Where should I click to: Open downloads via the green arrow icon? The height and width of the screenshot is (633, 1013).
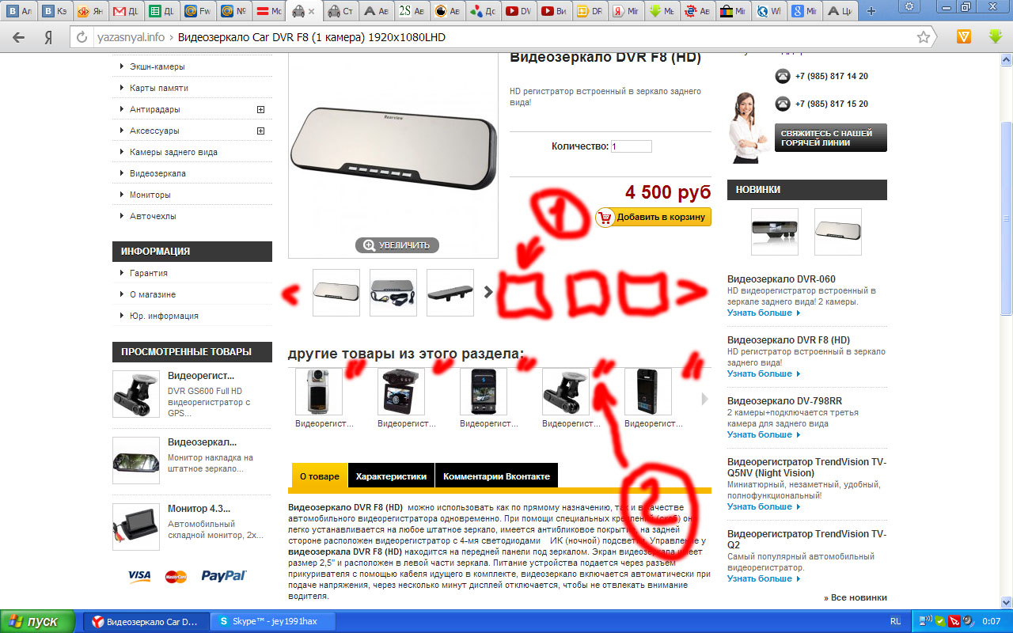click(x=996, y=36)
